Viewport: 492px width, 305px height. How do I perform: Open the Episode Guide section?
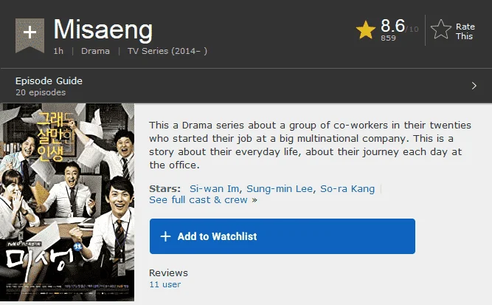49,80
